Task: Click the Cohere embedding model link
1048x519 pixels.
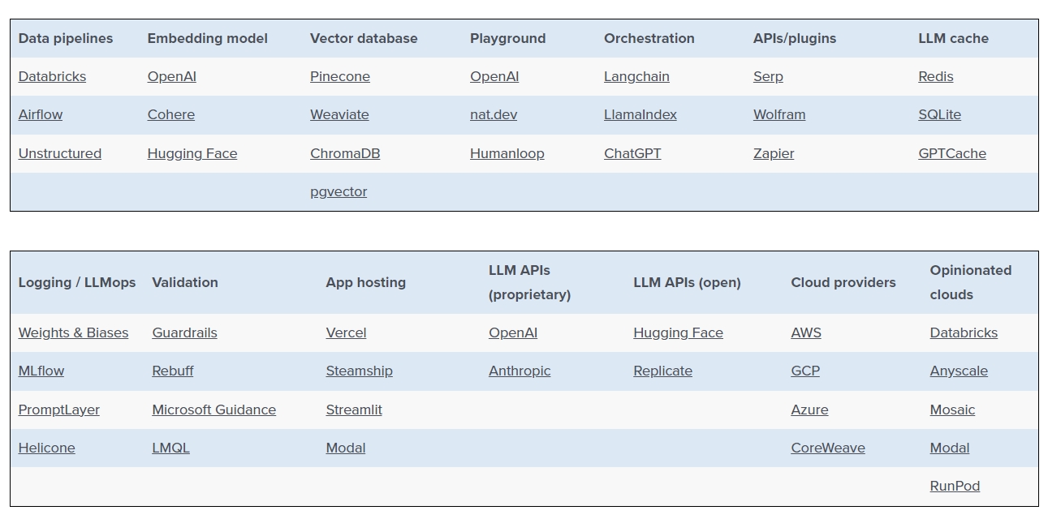Action: click(x=171, y=114)
